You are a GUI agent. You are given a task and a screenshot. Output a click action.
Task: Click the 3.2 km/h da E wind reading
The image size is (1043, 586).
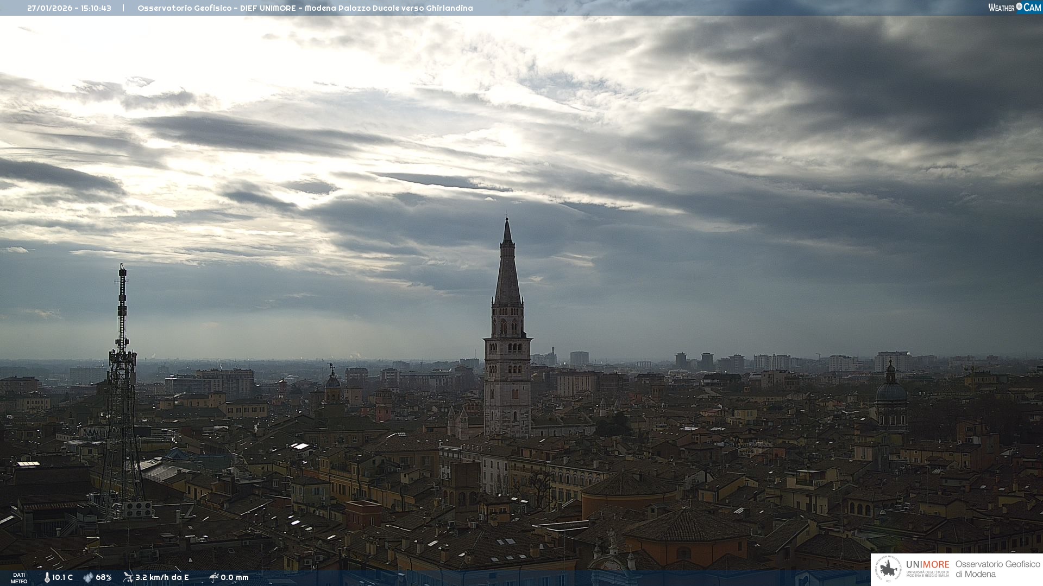pos(162,577)
